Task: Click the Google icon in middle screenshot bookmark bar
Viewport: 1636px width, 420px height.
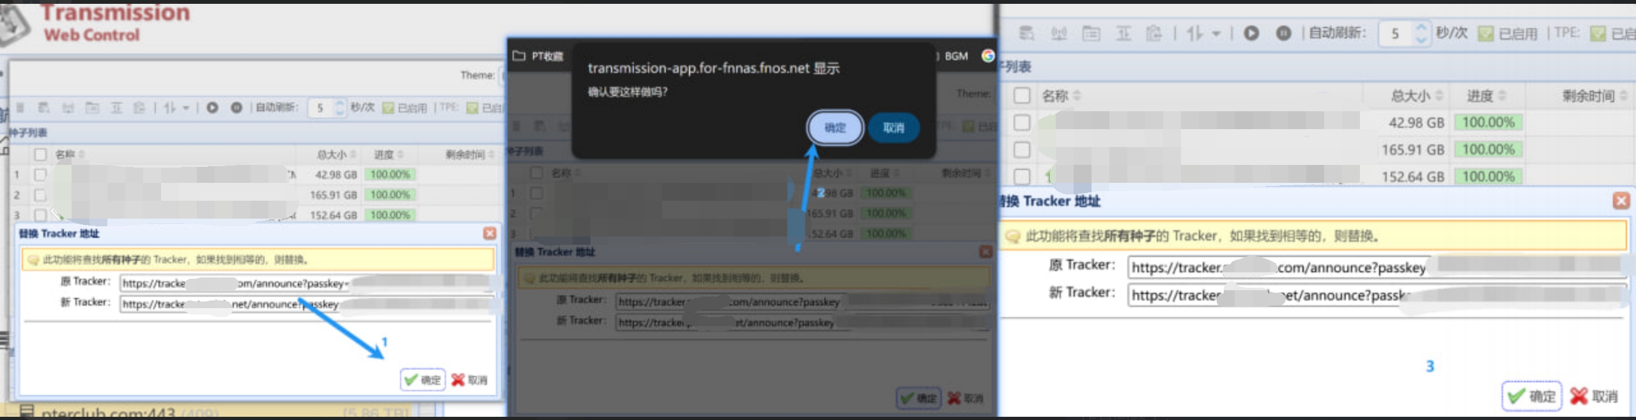Action: [x=987, y=56]
